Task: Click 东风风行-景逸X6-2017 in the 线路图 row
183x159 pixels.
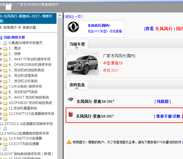Action: [95, 101]
